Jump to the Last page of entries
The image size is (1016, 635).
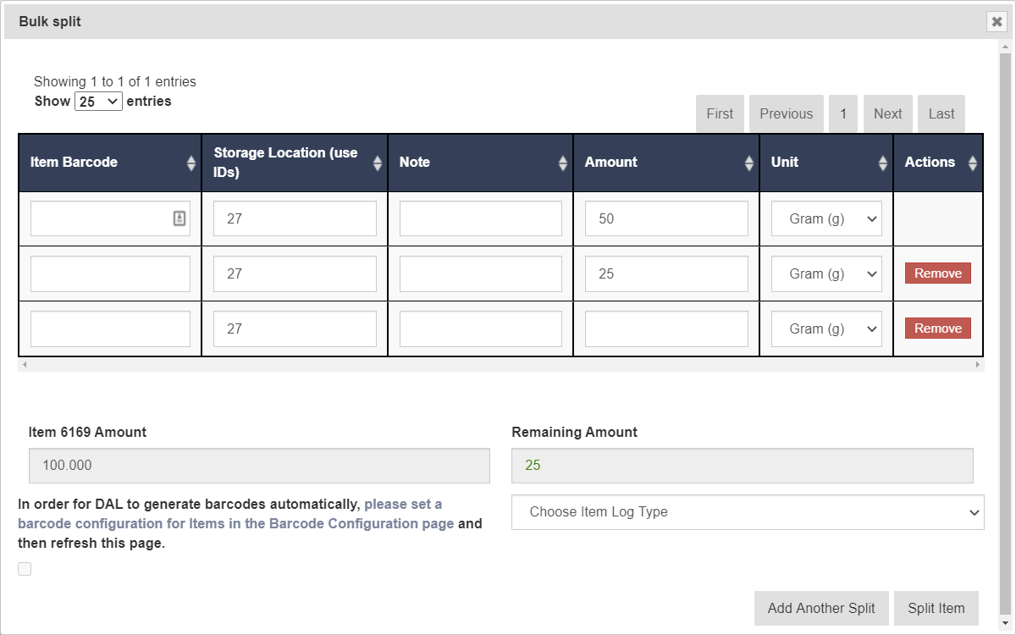coord(941,113)
